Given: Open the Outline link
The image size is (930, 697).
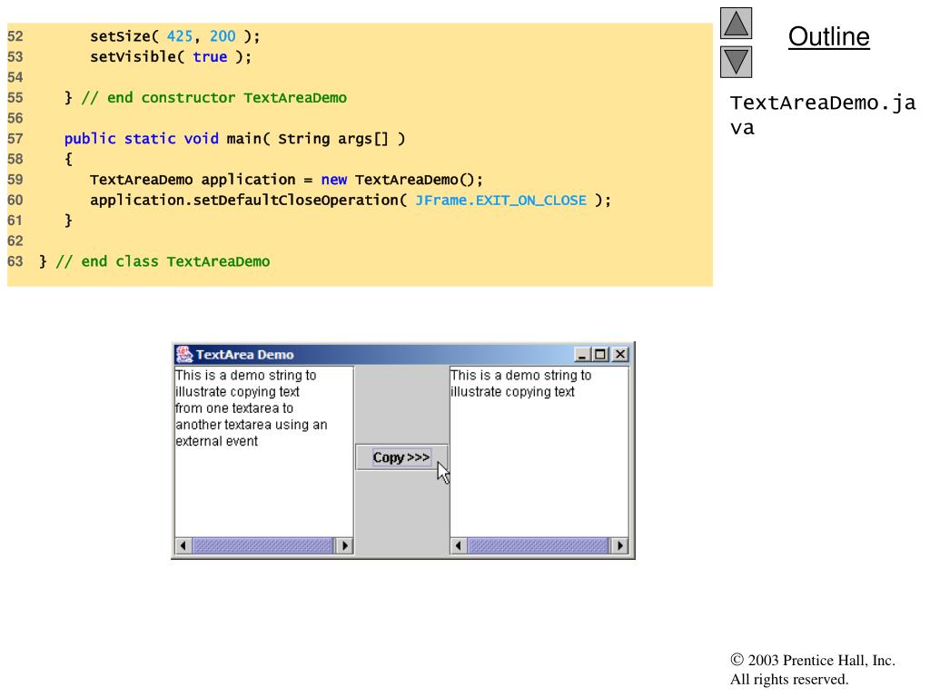Looking at the screenshot, I should [828, 36].
